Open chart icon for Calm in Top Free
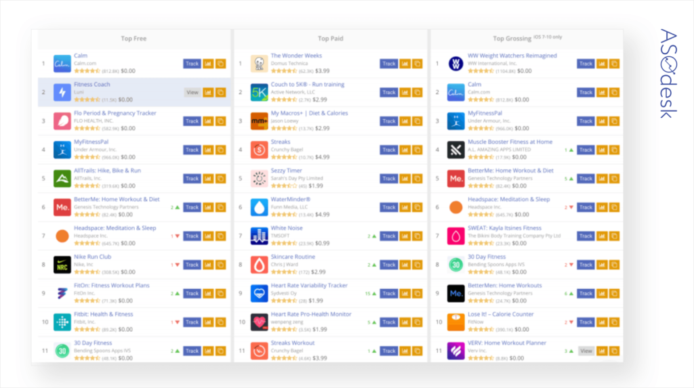Viewport: 694px width, 388px height. (208, 64)
